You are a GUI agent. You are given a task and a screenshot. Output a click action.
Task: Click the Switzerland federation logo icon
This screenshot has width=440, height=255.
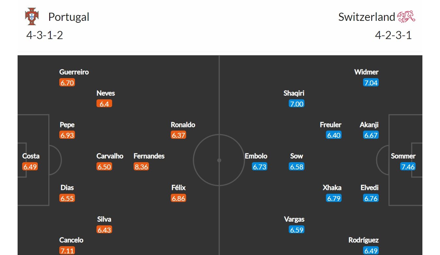(406, 17)
